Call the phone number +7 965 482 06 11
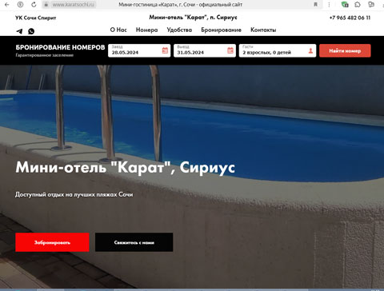Image resolution: width=384 pixels, height=291 pixels. pos(350,18)
